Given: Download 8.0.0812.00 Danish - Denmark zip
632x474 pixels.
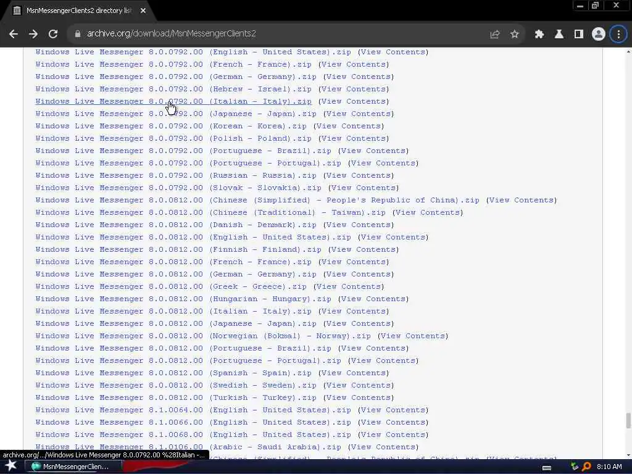Looking at the screenshot, I should [176, 225].
